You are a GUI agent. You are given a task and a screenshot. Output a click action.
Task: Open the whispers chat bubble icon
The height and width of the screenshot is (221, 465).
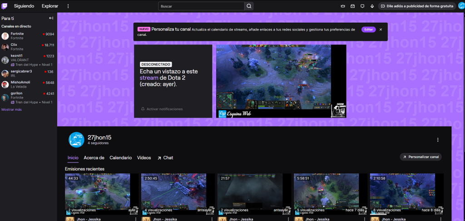tap(362, 6)
